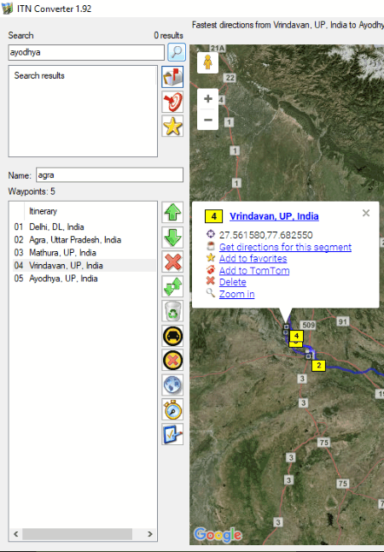
Task: Select waypoint 04 Vrindavan, UP, India
Action: tap(84, 266)
